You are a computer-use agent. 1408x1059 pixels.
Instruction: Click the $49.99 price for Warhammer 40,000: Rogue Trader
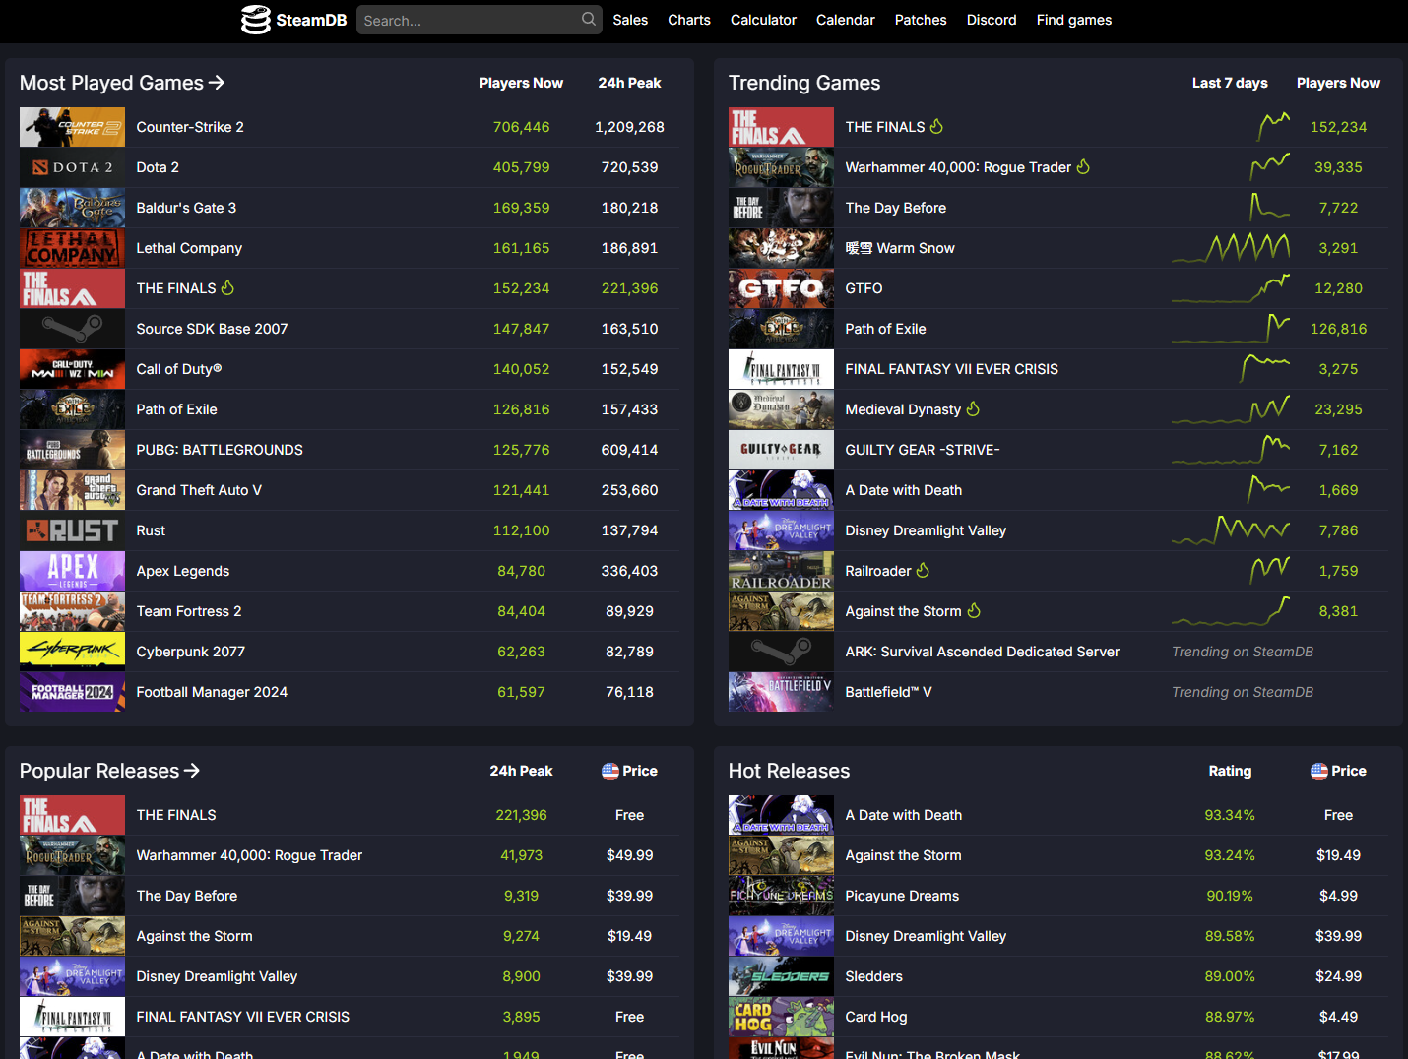(630, 855)
